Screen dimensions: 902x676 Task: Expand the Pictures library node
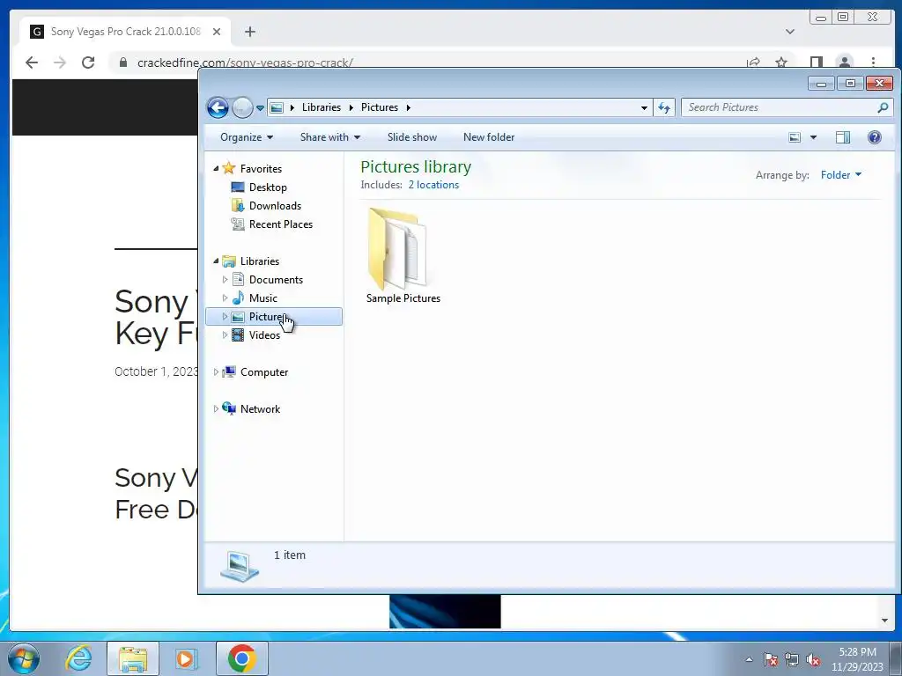point(225,317)
